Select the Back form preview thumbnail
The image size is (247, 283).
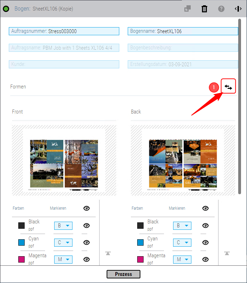pyautogui.click(x=183, y=160)
